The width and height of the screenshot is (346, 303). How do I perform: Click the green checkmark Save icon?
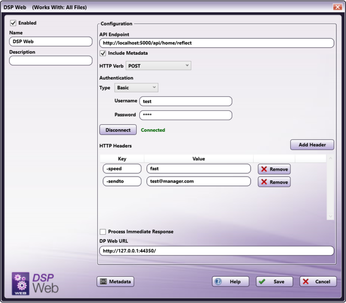262,282
